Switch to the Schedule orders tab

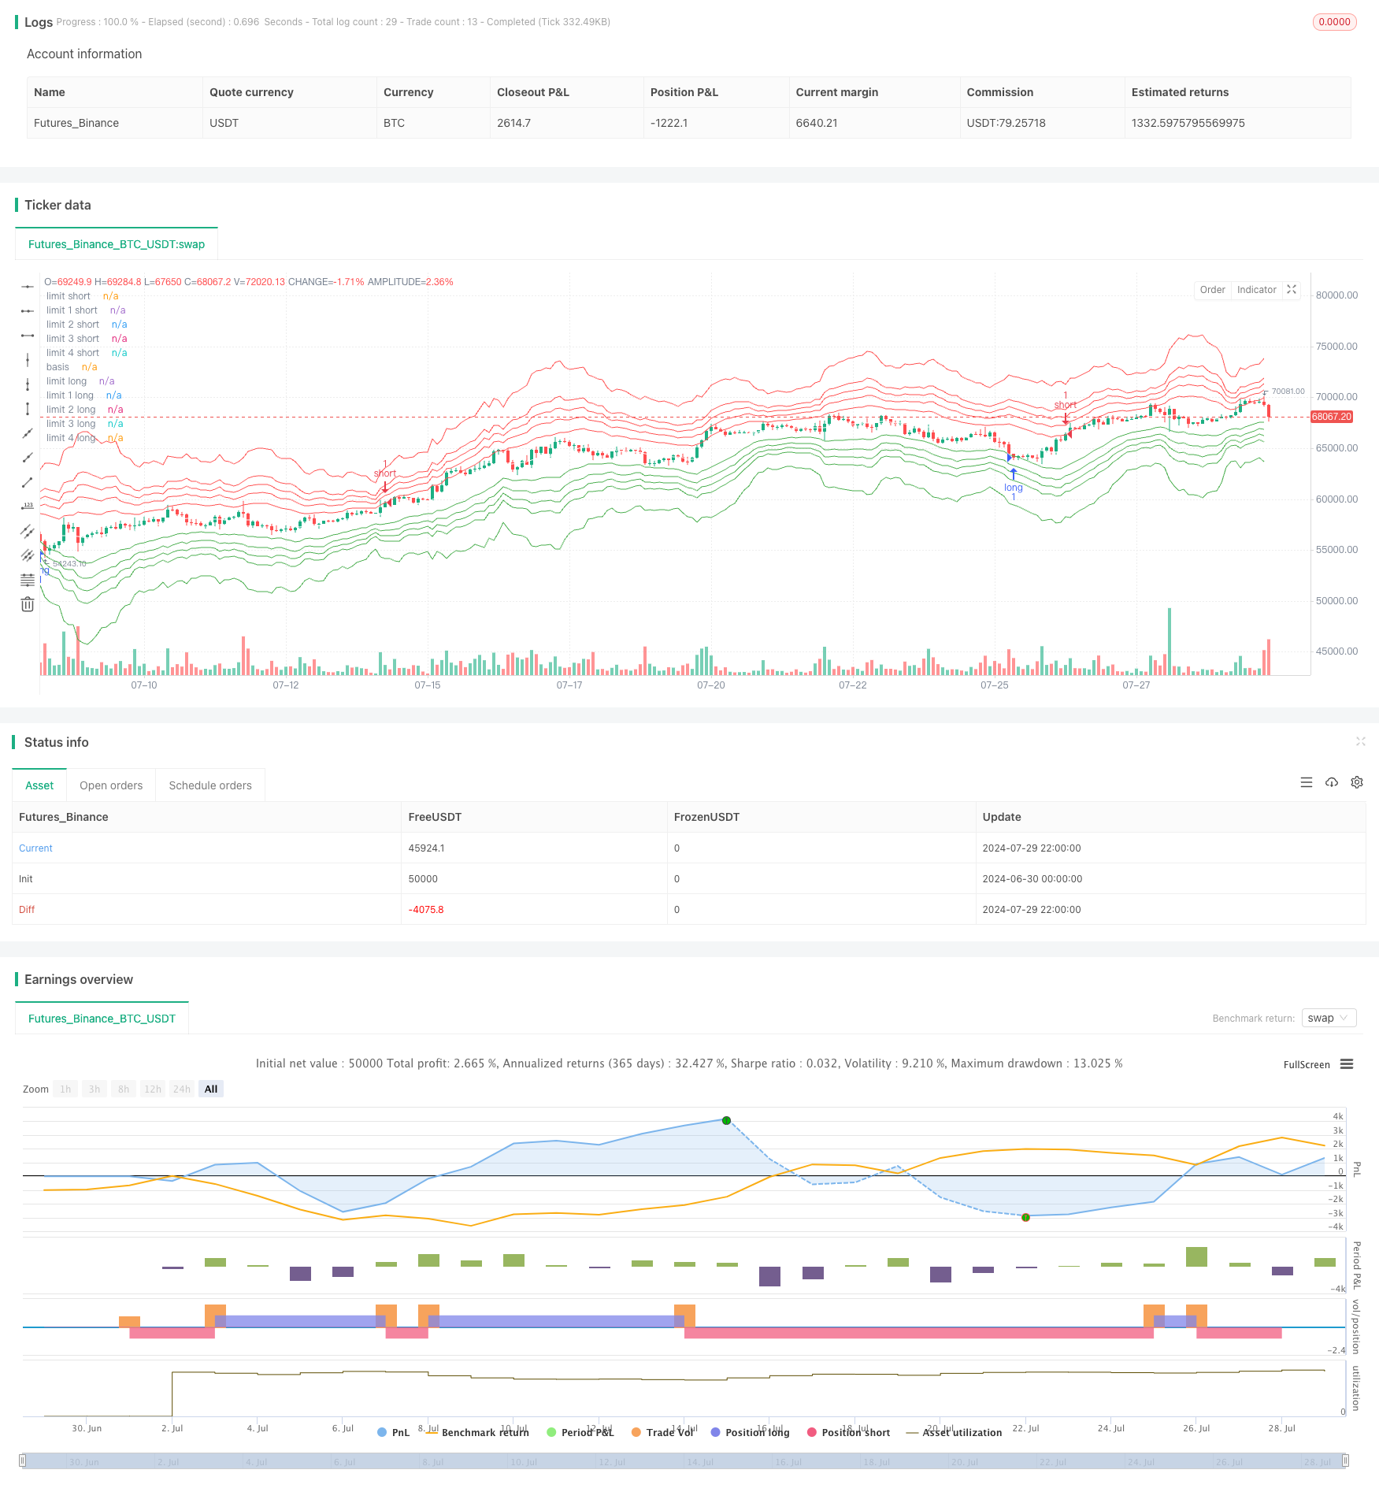[x=210, y=785]
